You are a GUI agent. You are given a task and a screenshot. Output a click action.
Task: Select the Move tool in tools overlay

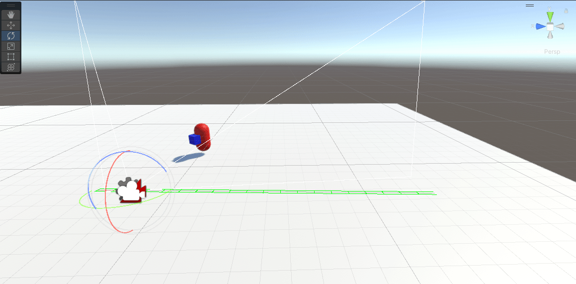[10, 25]
